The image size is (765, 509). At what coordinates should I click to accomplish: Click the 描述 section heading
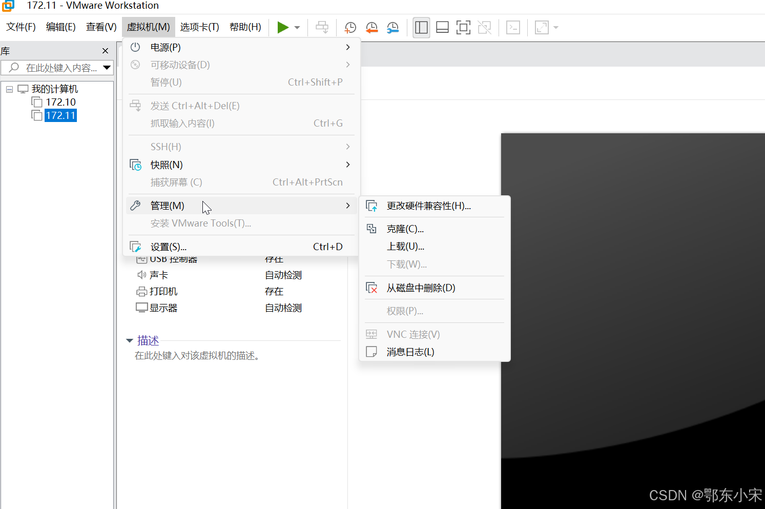[148, 341]
